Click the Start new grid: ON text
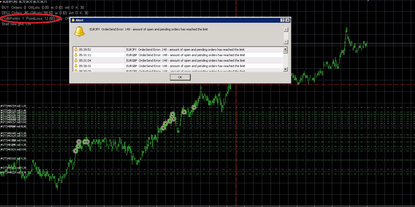This screenshot has width=415, height=207. click(x=16, y=24)
